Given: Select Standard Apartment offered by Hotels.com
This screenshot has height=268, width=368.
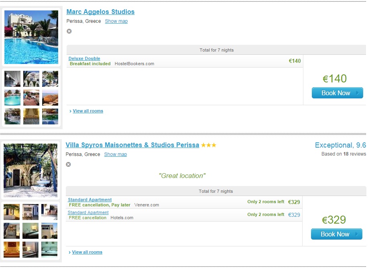Looking at the screenshot, I should tap(88, 212).
